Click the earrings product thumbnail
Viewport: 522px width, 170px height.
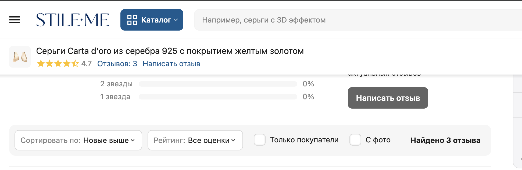20,57
